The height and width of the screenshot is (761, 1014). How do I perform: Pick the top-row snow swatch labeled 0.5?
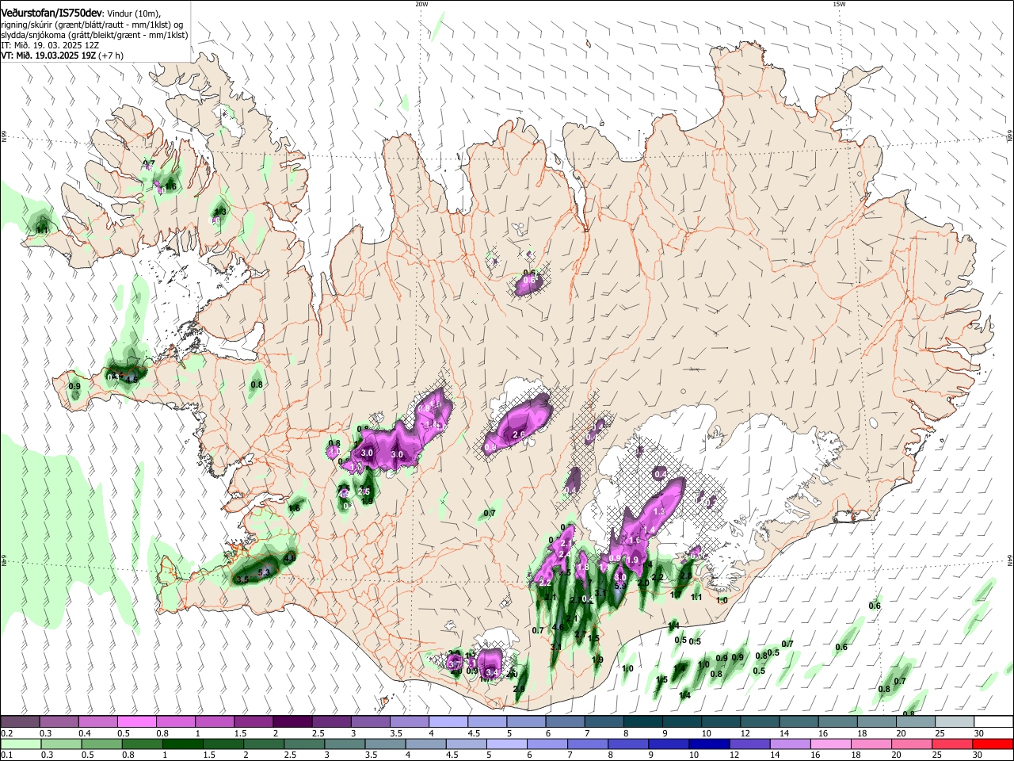click(x=136, y=722)
